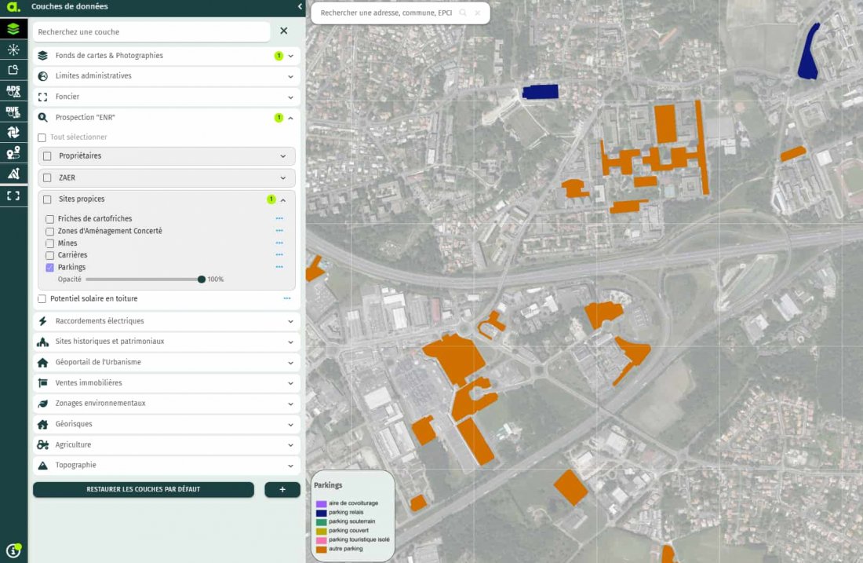This screenshot has height=563, width=863.
Task: Collapse the Couches de données panel
Action: click(x=300, y=6)
